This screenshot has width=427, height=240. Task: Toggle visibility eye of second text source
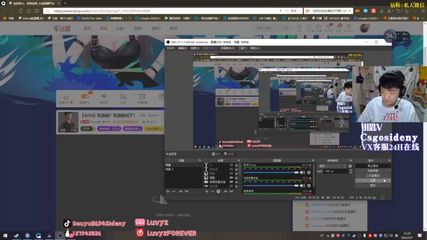point(231,169)
